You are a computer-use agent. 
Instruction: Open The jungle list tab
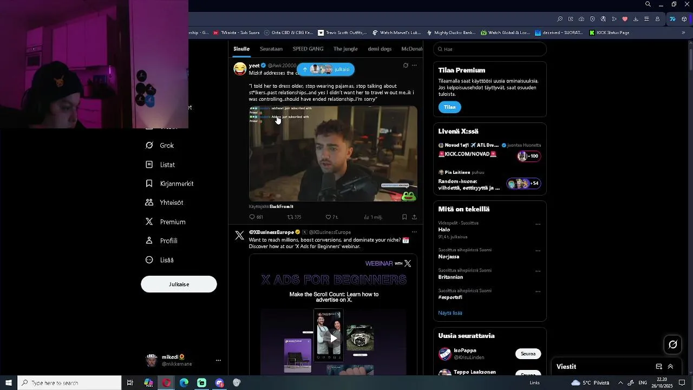(x=345, y=49)
